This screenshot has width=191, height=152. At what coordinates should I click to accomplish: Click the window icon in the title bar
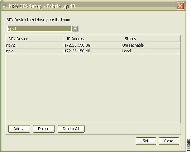click(x=4, y=6)
